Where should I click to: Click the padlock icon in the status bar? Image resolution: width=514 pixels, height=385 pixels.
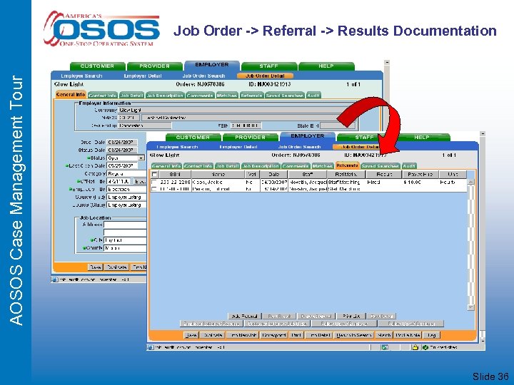(x=415, y=347)
